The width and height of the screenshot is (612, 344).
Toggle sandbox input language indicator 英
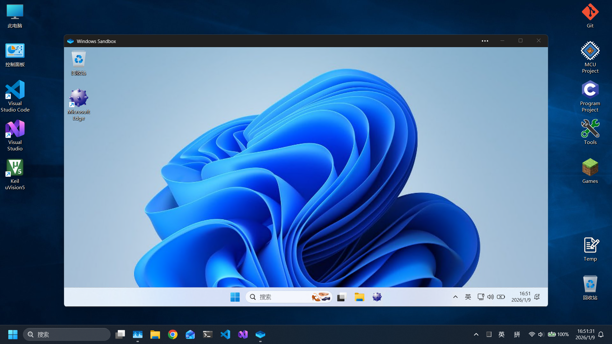(468, 297)
